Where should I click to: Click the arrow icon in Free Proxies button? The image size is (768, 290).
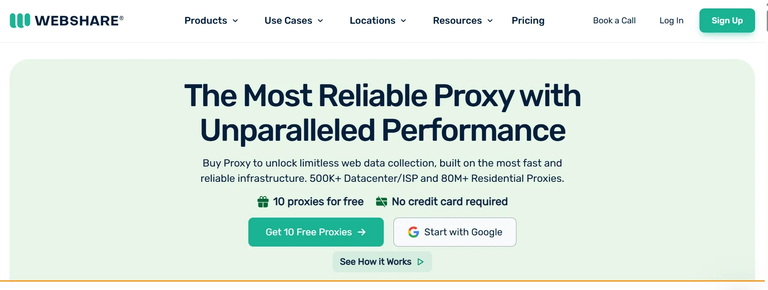362,232
